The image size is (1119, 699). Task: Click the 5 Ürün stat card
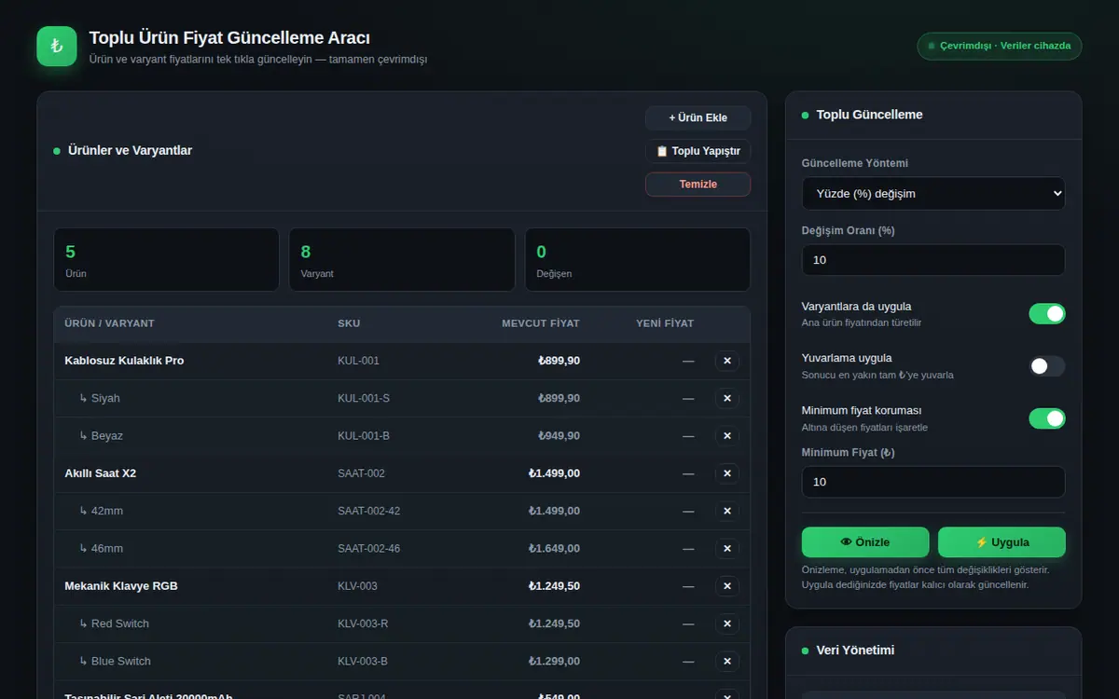pyautogui.click(x=167, y=260)
